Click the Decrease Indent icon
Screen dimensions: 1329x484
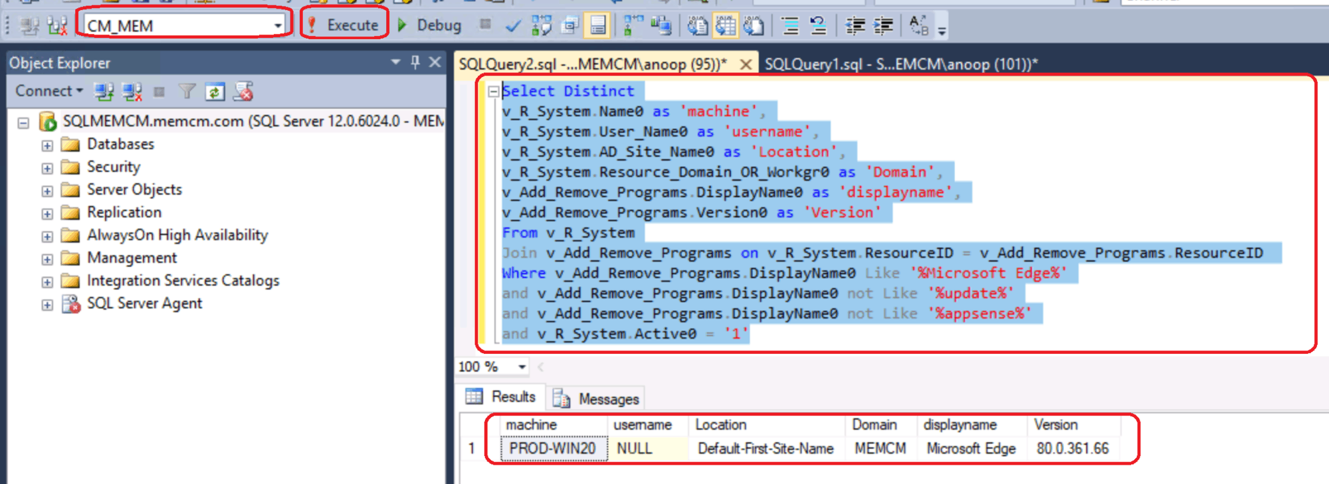[855, 26]
